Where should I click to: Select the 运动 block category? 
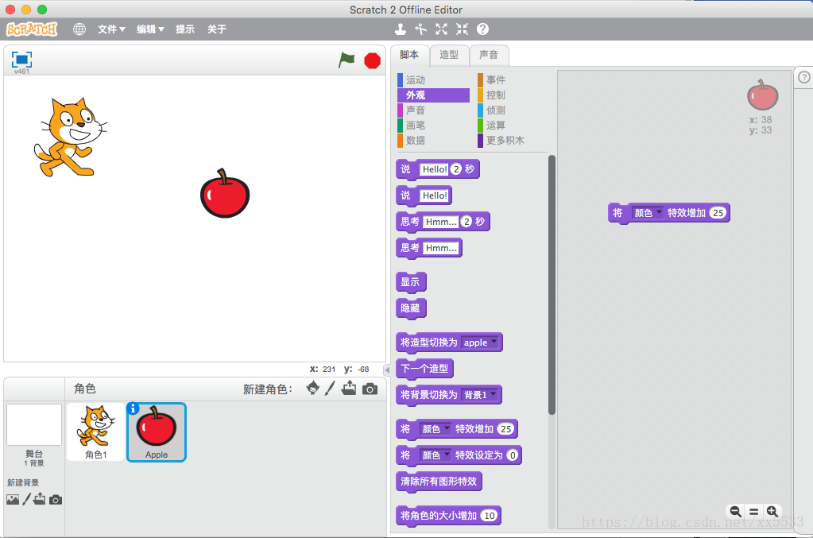(433, 79)
